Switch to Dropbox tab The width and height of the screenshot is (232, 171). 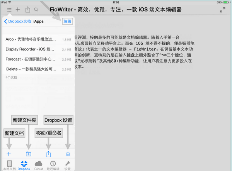[x=24, y=165]
